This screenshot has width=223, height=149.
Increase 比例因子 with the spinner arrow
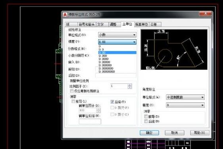click(130, 85)
